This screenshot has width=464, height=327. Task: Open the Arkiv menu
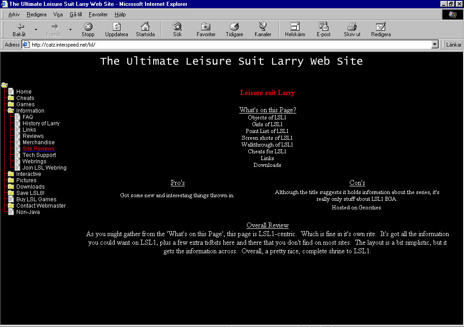(x=14, y=14)
